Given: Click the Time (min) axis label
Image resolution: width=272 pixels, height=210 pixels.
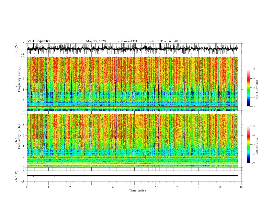Looking at the screenshot, I should (x=137, y=190).
